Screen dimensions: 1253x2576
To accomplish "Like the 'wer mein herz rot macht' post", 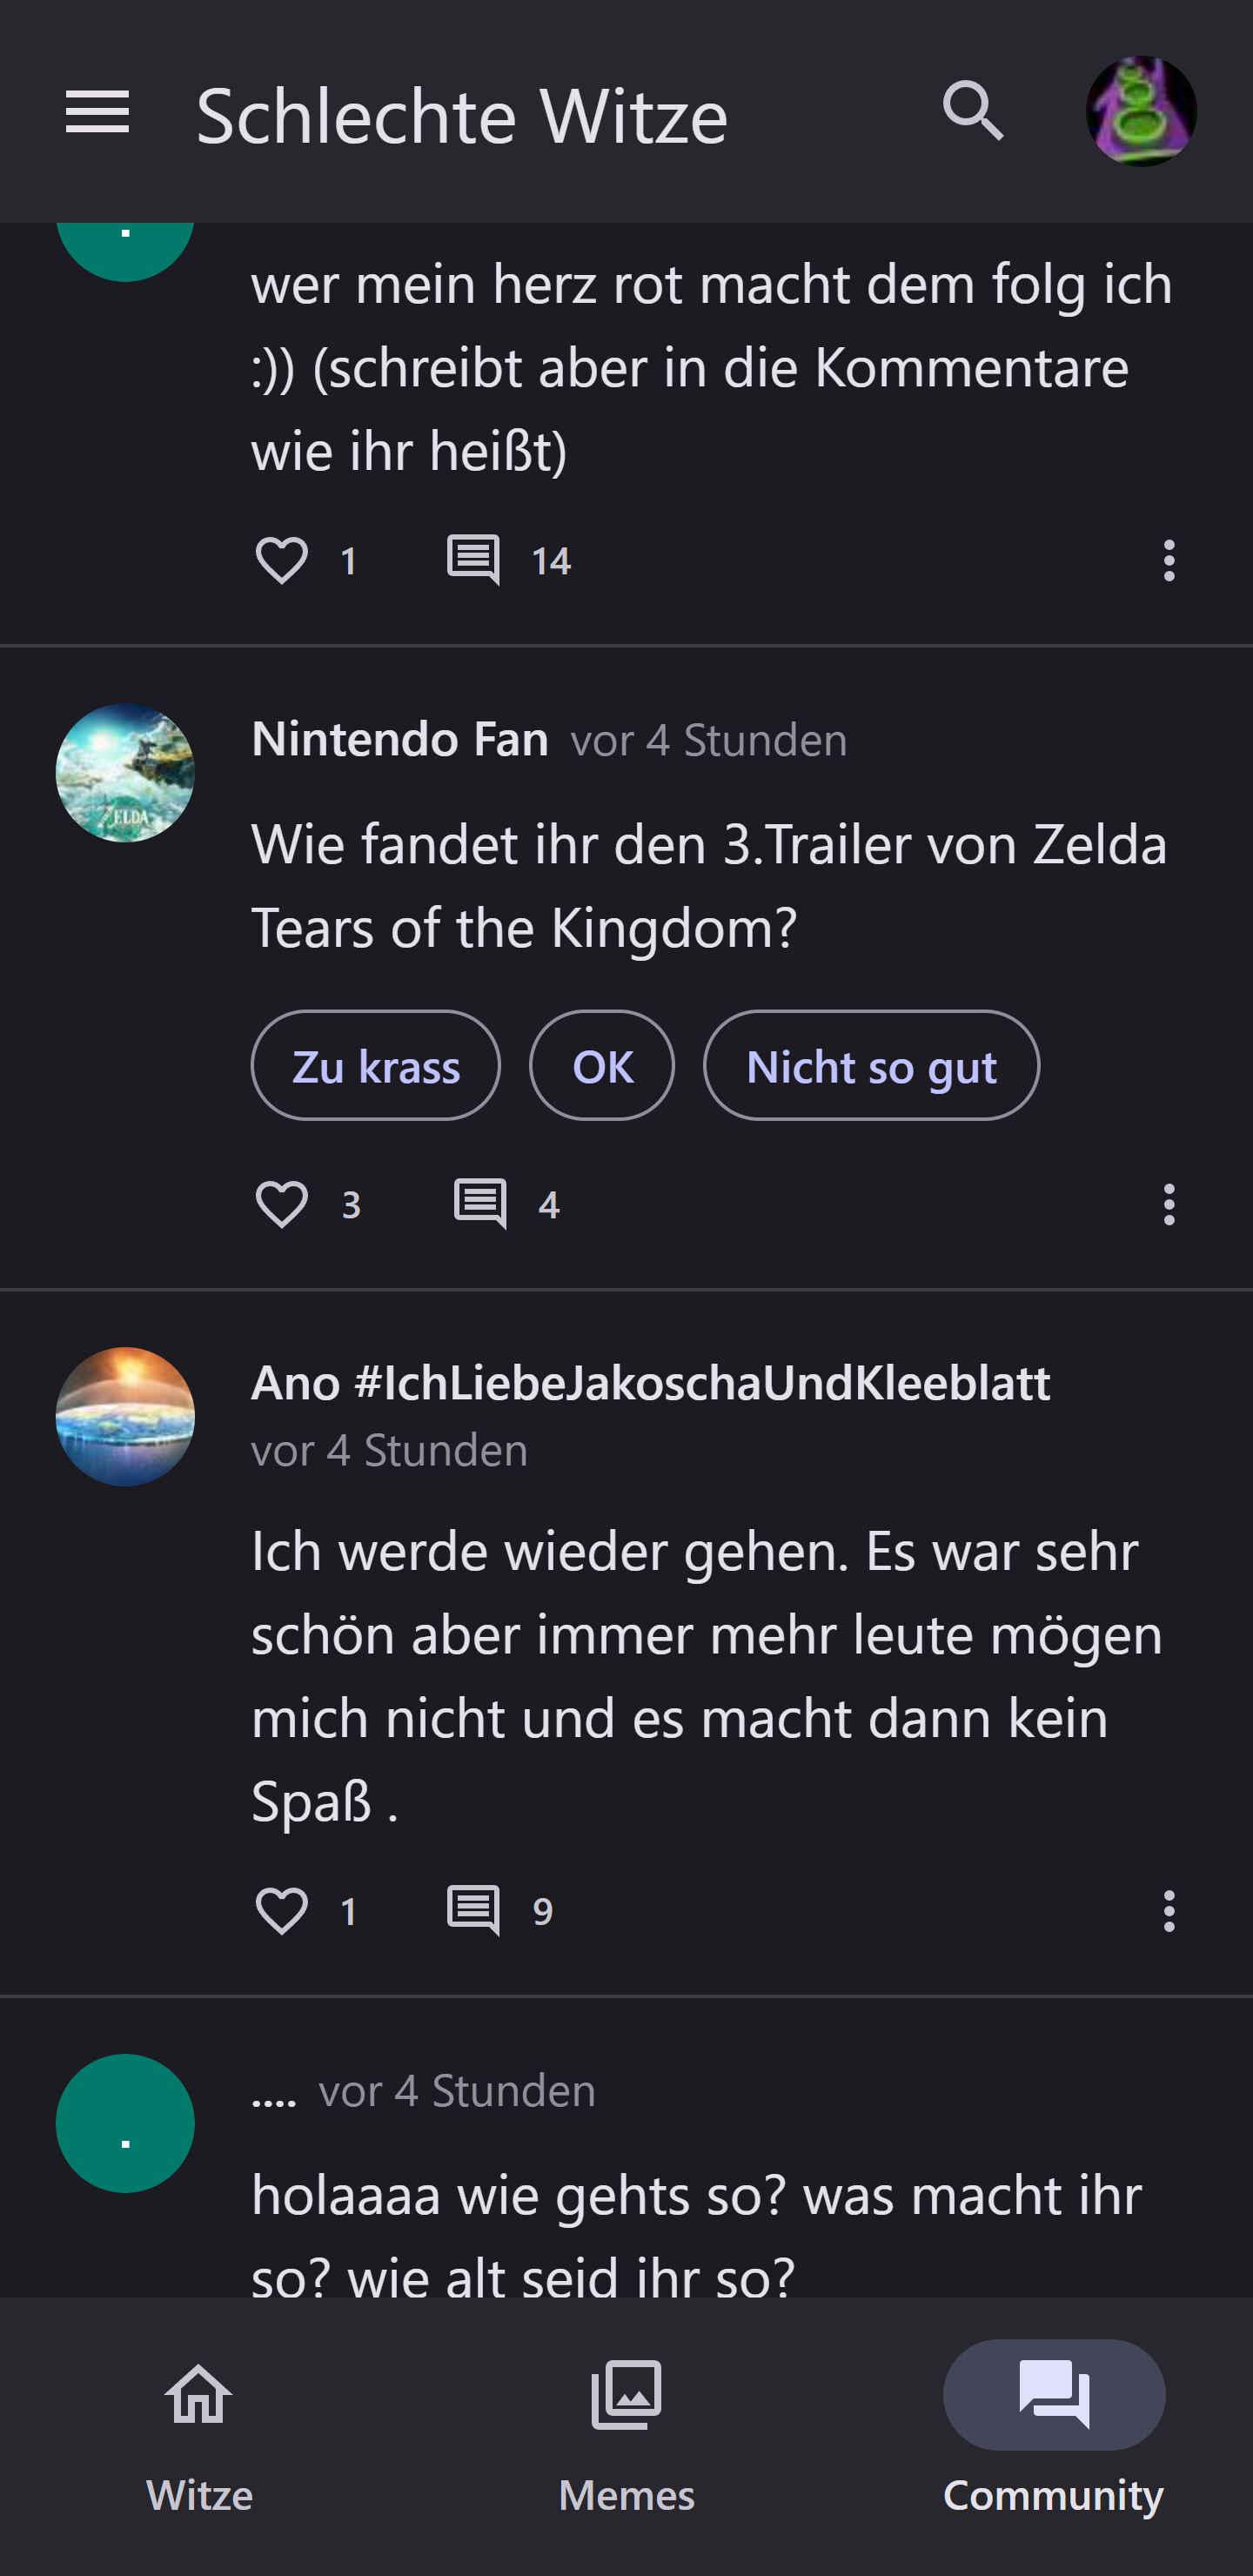I will pyautogui.click(x=282, y=560).
